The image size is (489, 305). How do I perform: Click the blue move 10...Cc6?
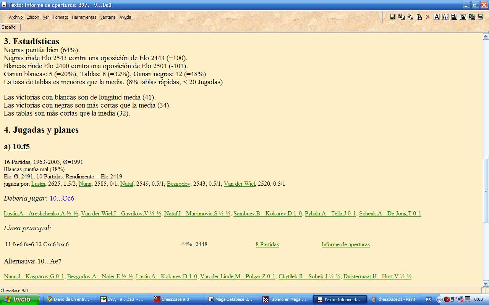coord(62,198)
